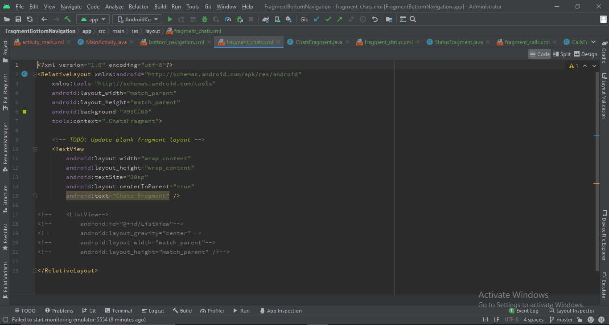Open the AndroidKu device selector dropdown
The width and height of the screenshot is (609, 325).
[x=137, y=19]
